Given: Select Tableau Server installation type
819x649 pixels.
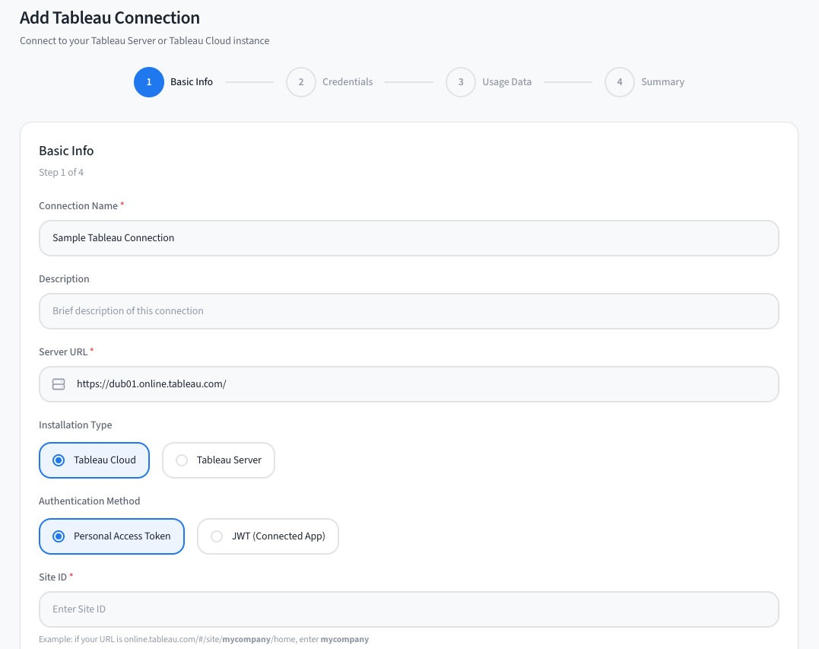Looking at the screenshot, I should 218,460.
